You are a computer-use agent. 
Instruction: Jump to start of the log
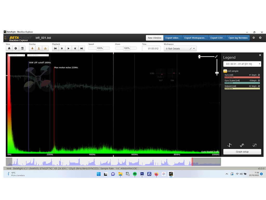point(55,48)
